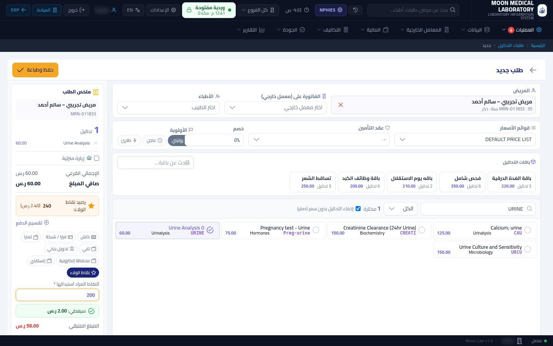
Task: Choose كاش payment method
Action: point(88,237)
